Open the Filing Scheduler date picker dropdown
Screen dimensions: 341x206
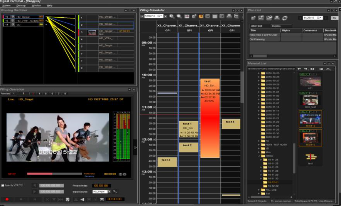[x=160, y=16]
